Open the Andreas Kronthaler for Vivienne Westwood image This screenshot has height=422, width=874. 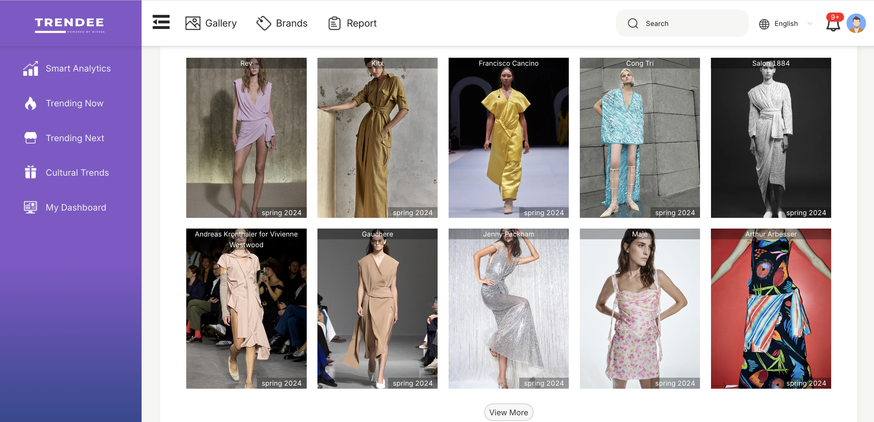(x=246, y=308)
